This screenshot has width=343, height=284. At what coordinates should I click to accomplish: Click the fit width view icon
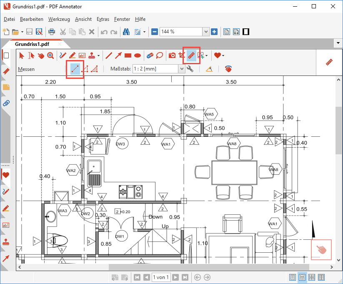[x=236, y=32]
